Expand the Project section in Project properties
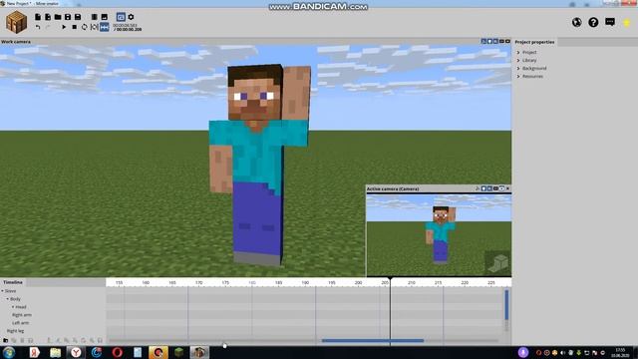Viewport: 638px width, 359px height. pos(518,52)
